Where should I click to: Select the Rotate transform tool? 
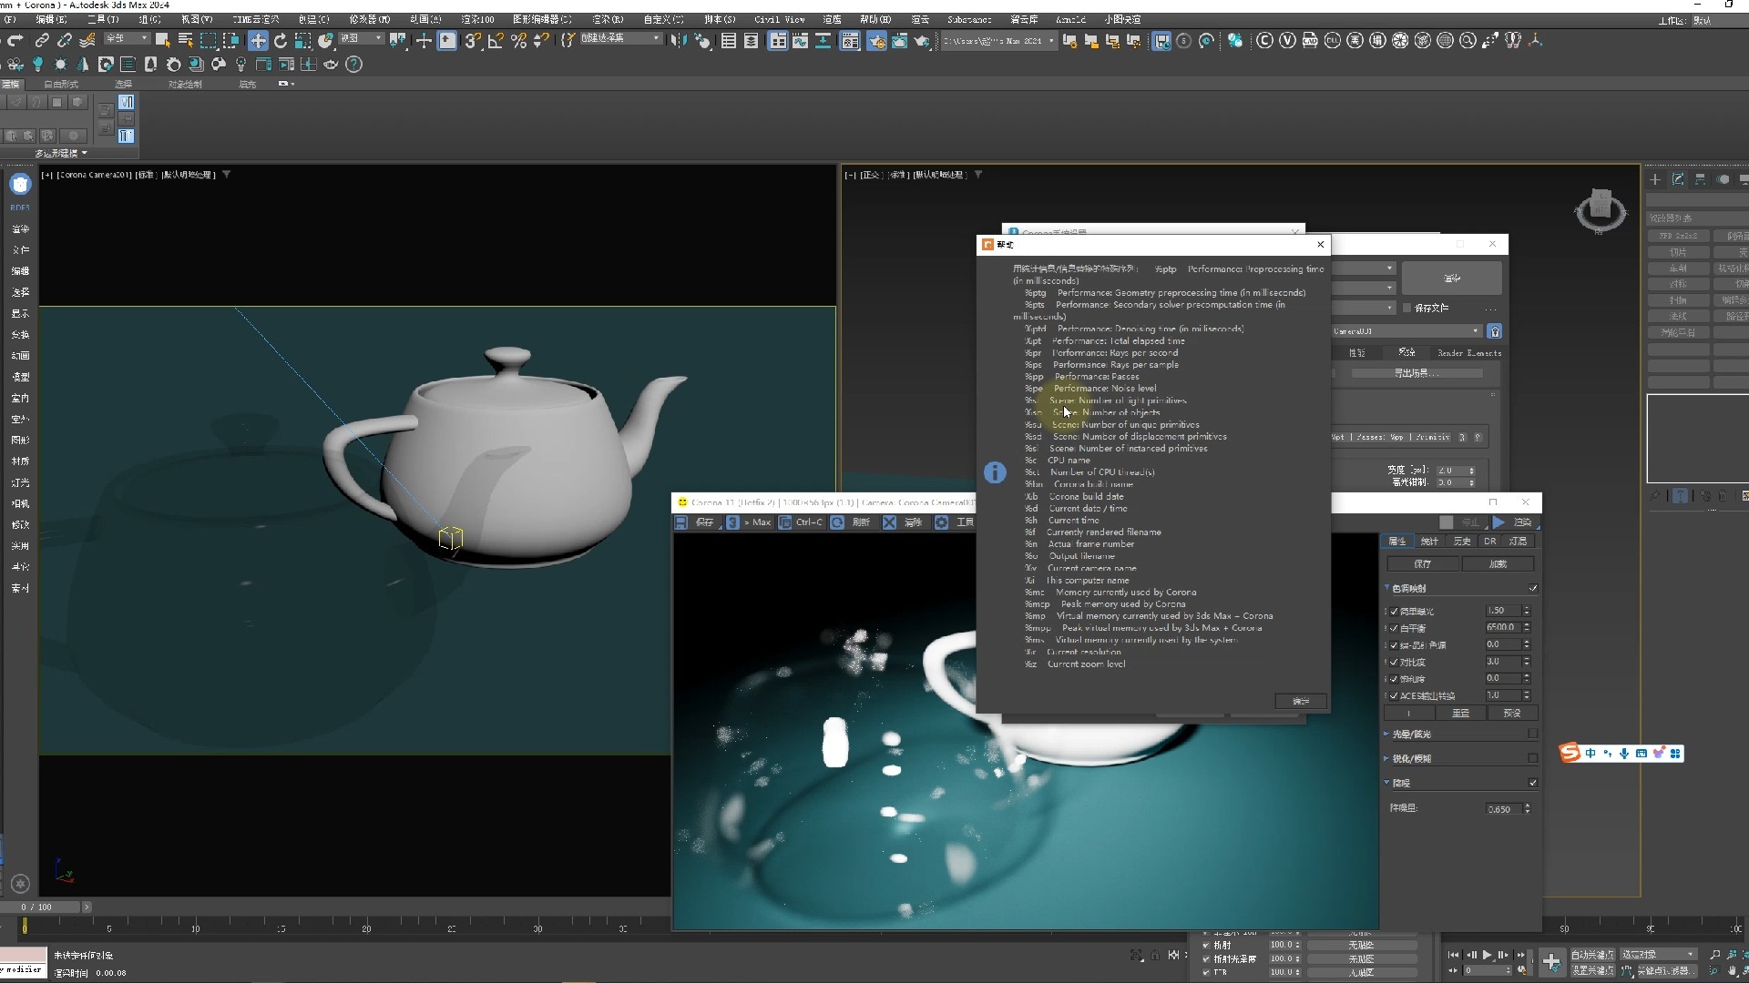tap(281, 40)
